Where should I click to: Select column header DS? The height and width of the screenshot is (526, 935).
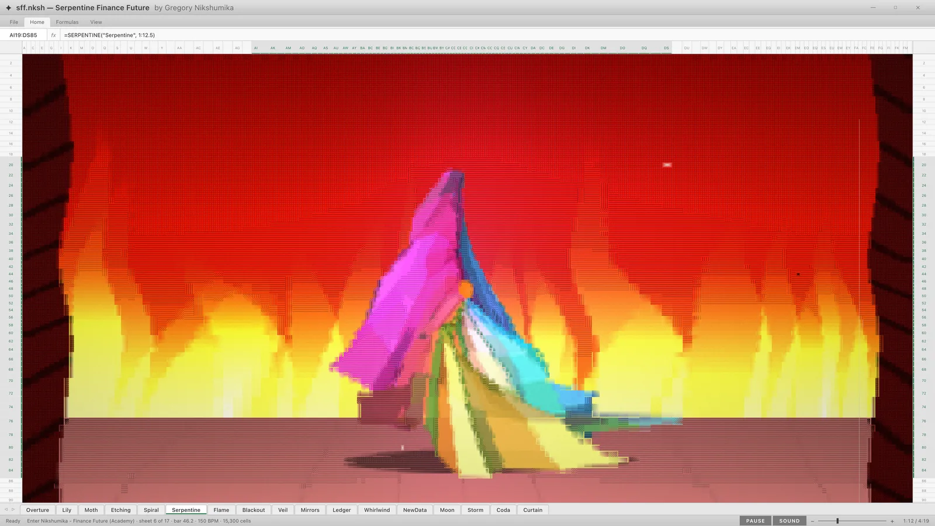click(666, 48)
